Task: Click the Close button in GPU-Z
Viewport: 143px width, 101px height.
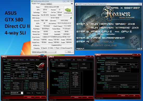Action: [69, 52]
